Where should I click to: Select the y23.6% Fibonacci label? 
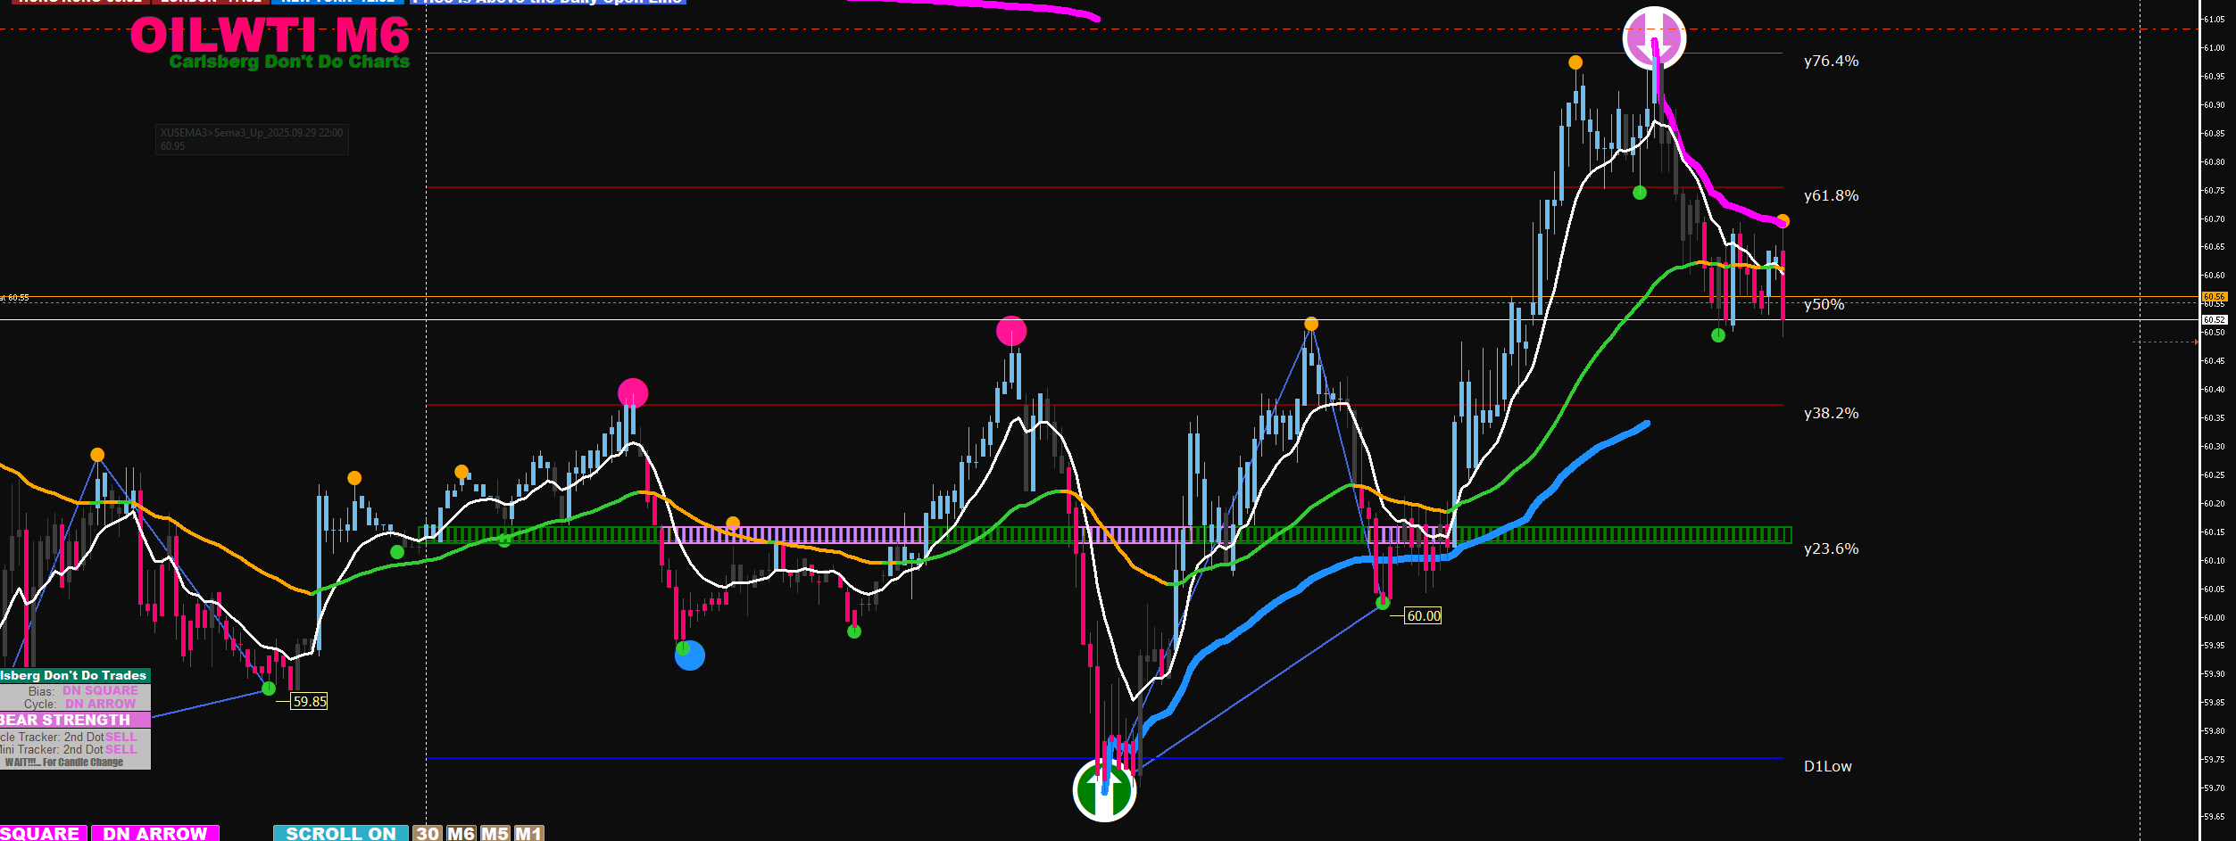[x=1831, y=548]
